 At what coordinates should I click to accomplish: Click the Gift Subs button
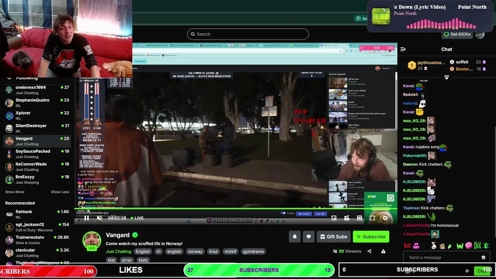pyautogui.click(x=333, y=237)
